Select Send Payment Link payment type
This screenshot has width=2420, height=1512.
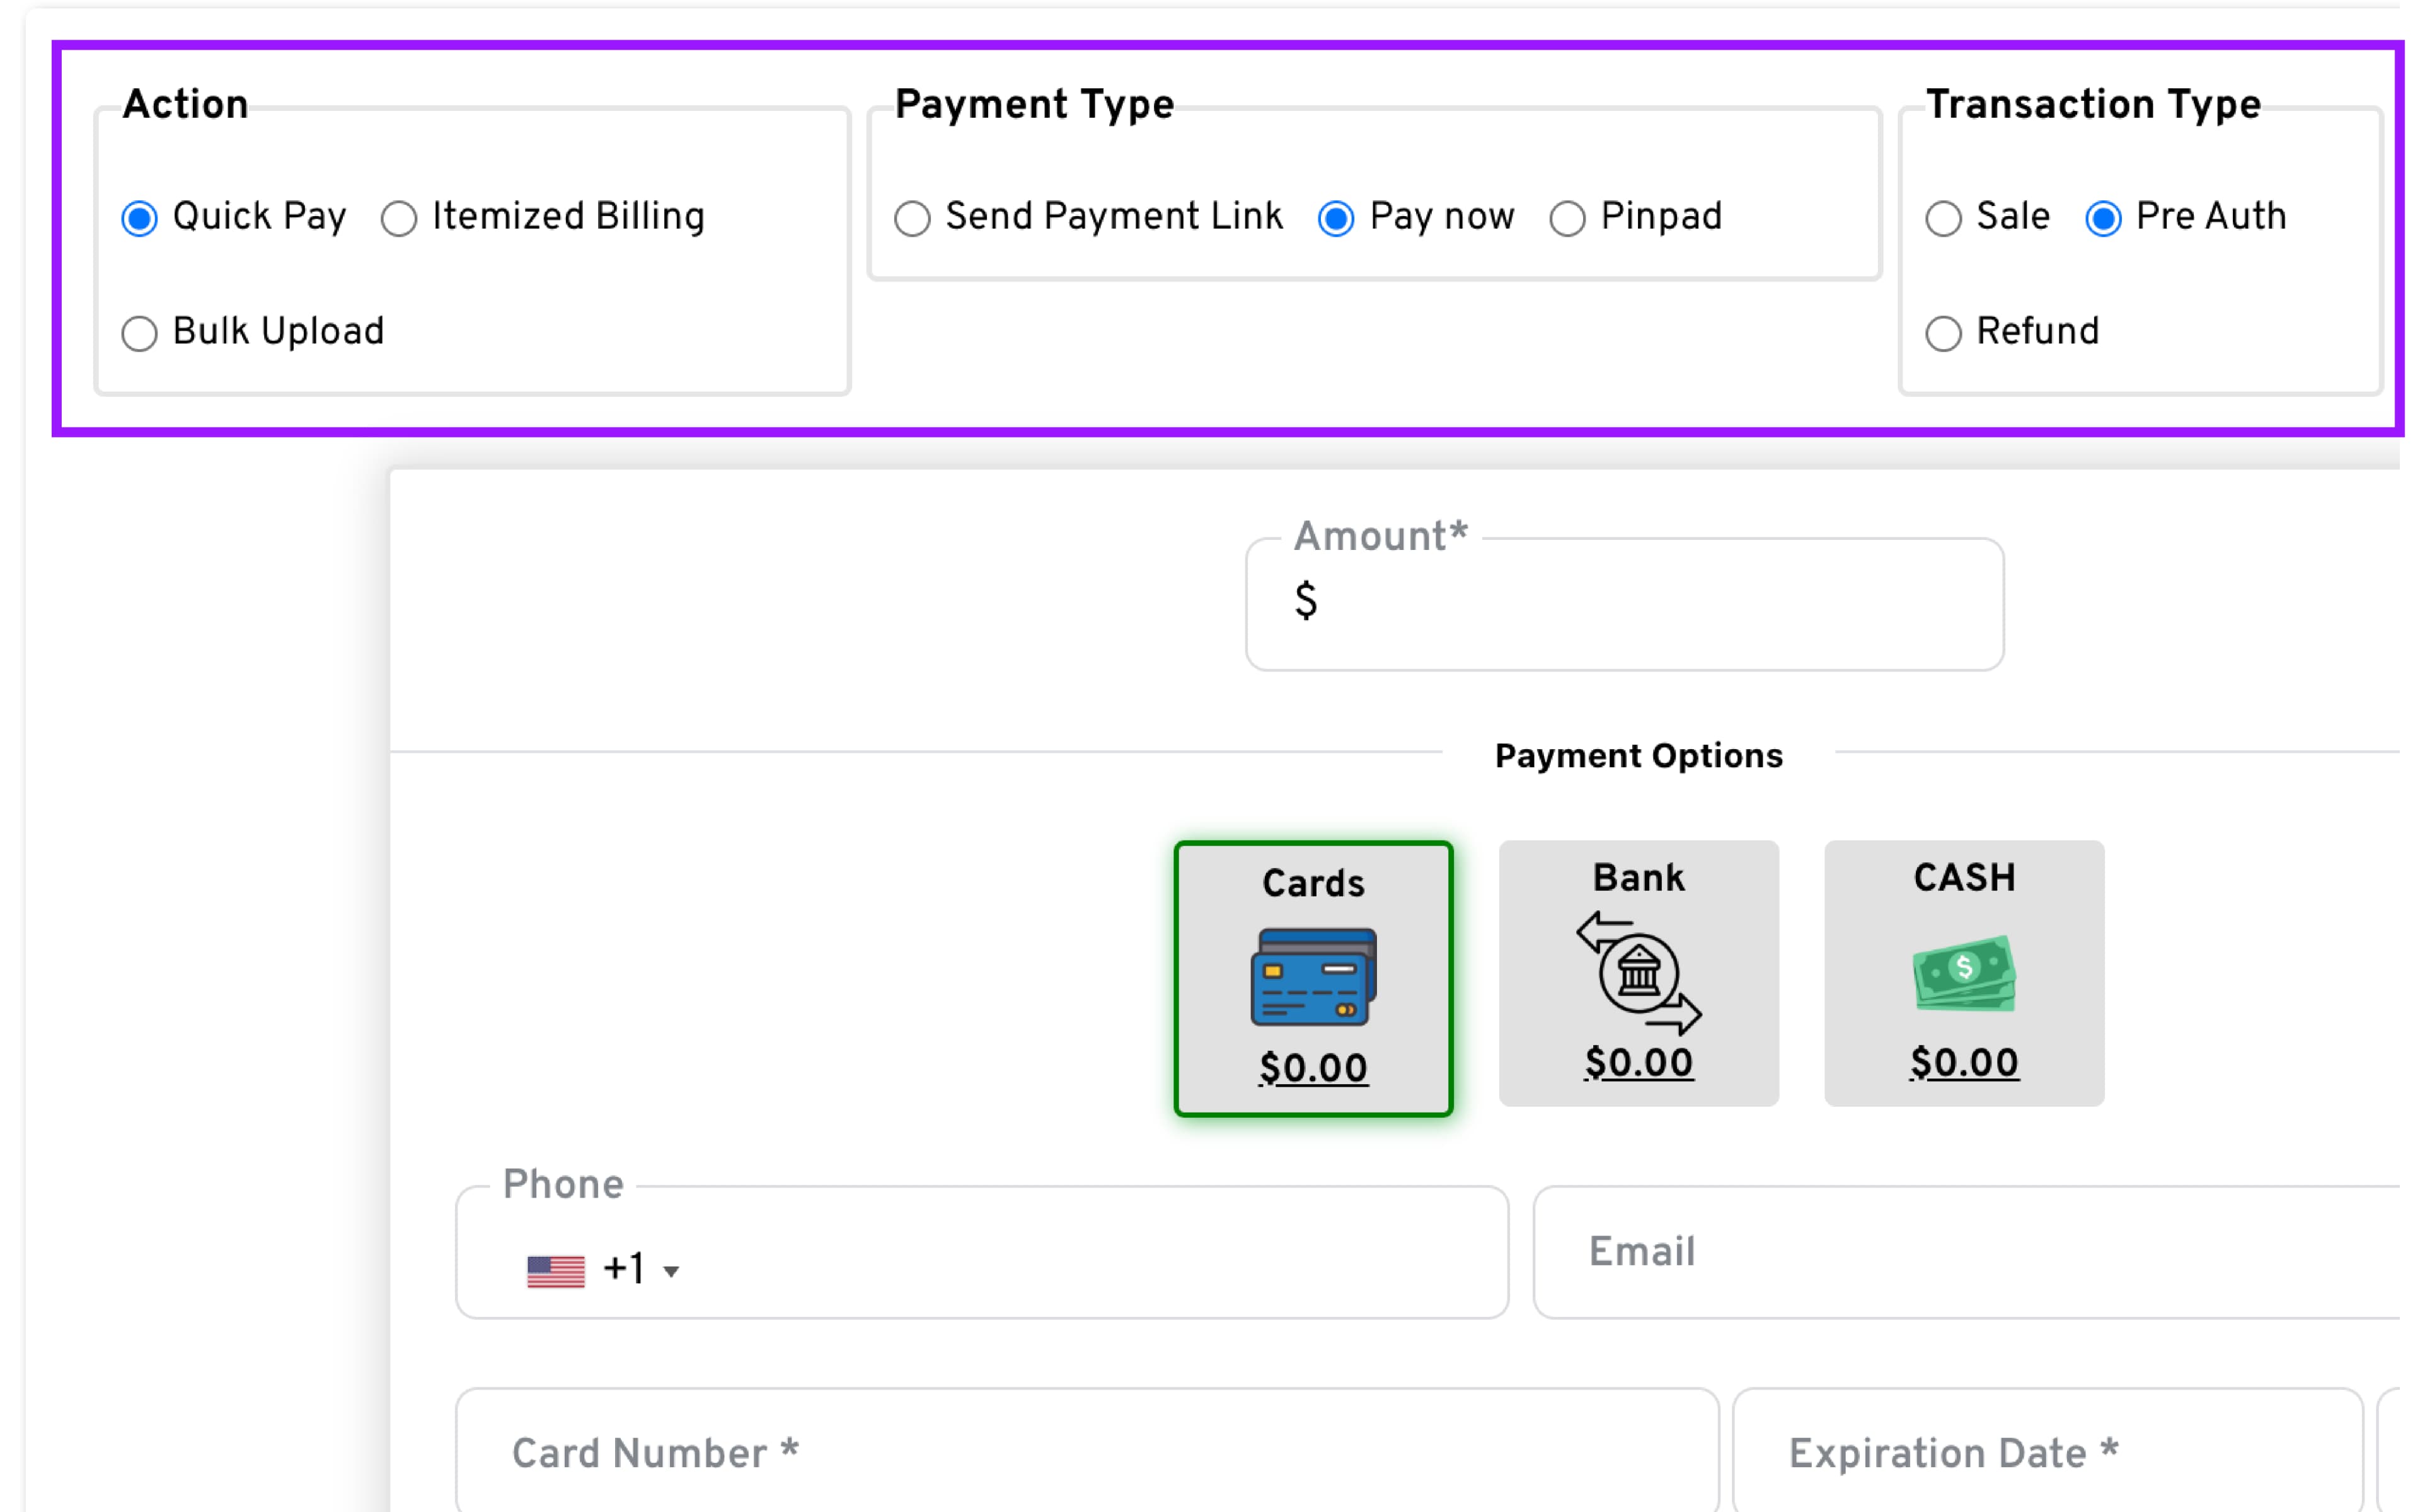pos(912,218)
